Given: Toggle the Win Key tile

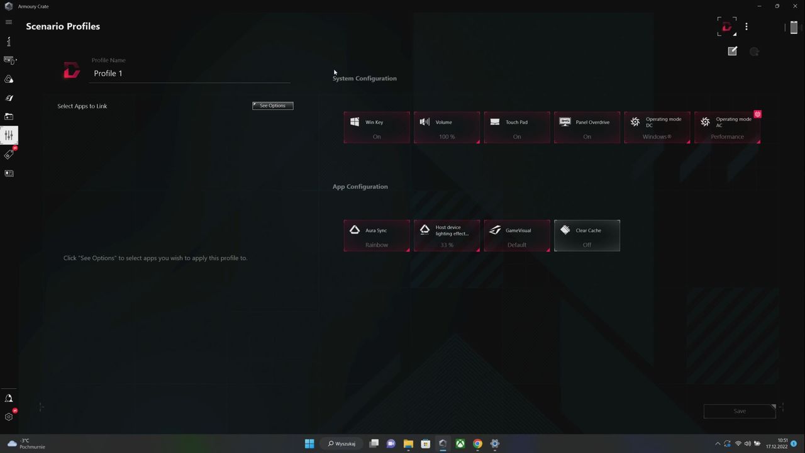Looking at the screenshot, I should click(x=377, y=128).
